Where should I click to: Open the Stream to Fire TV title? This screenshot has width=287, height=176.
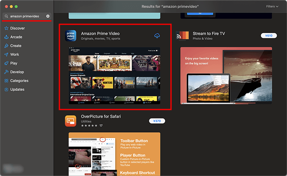coord(208,33)
